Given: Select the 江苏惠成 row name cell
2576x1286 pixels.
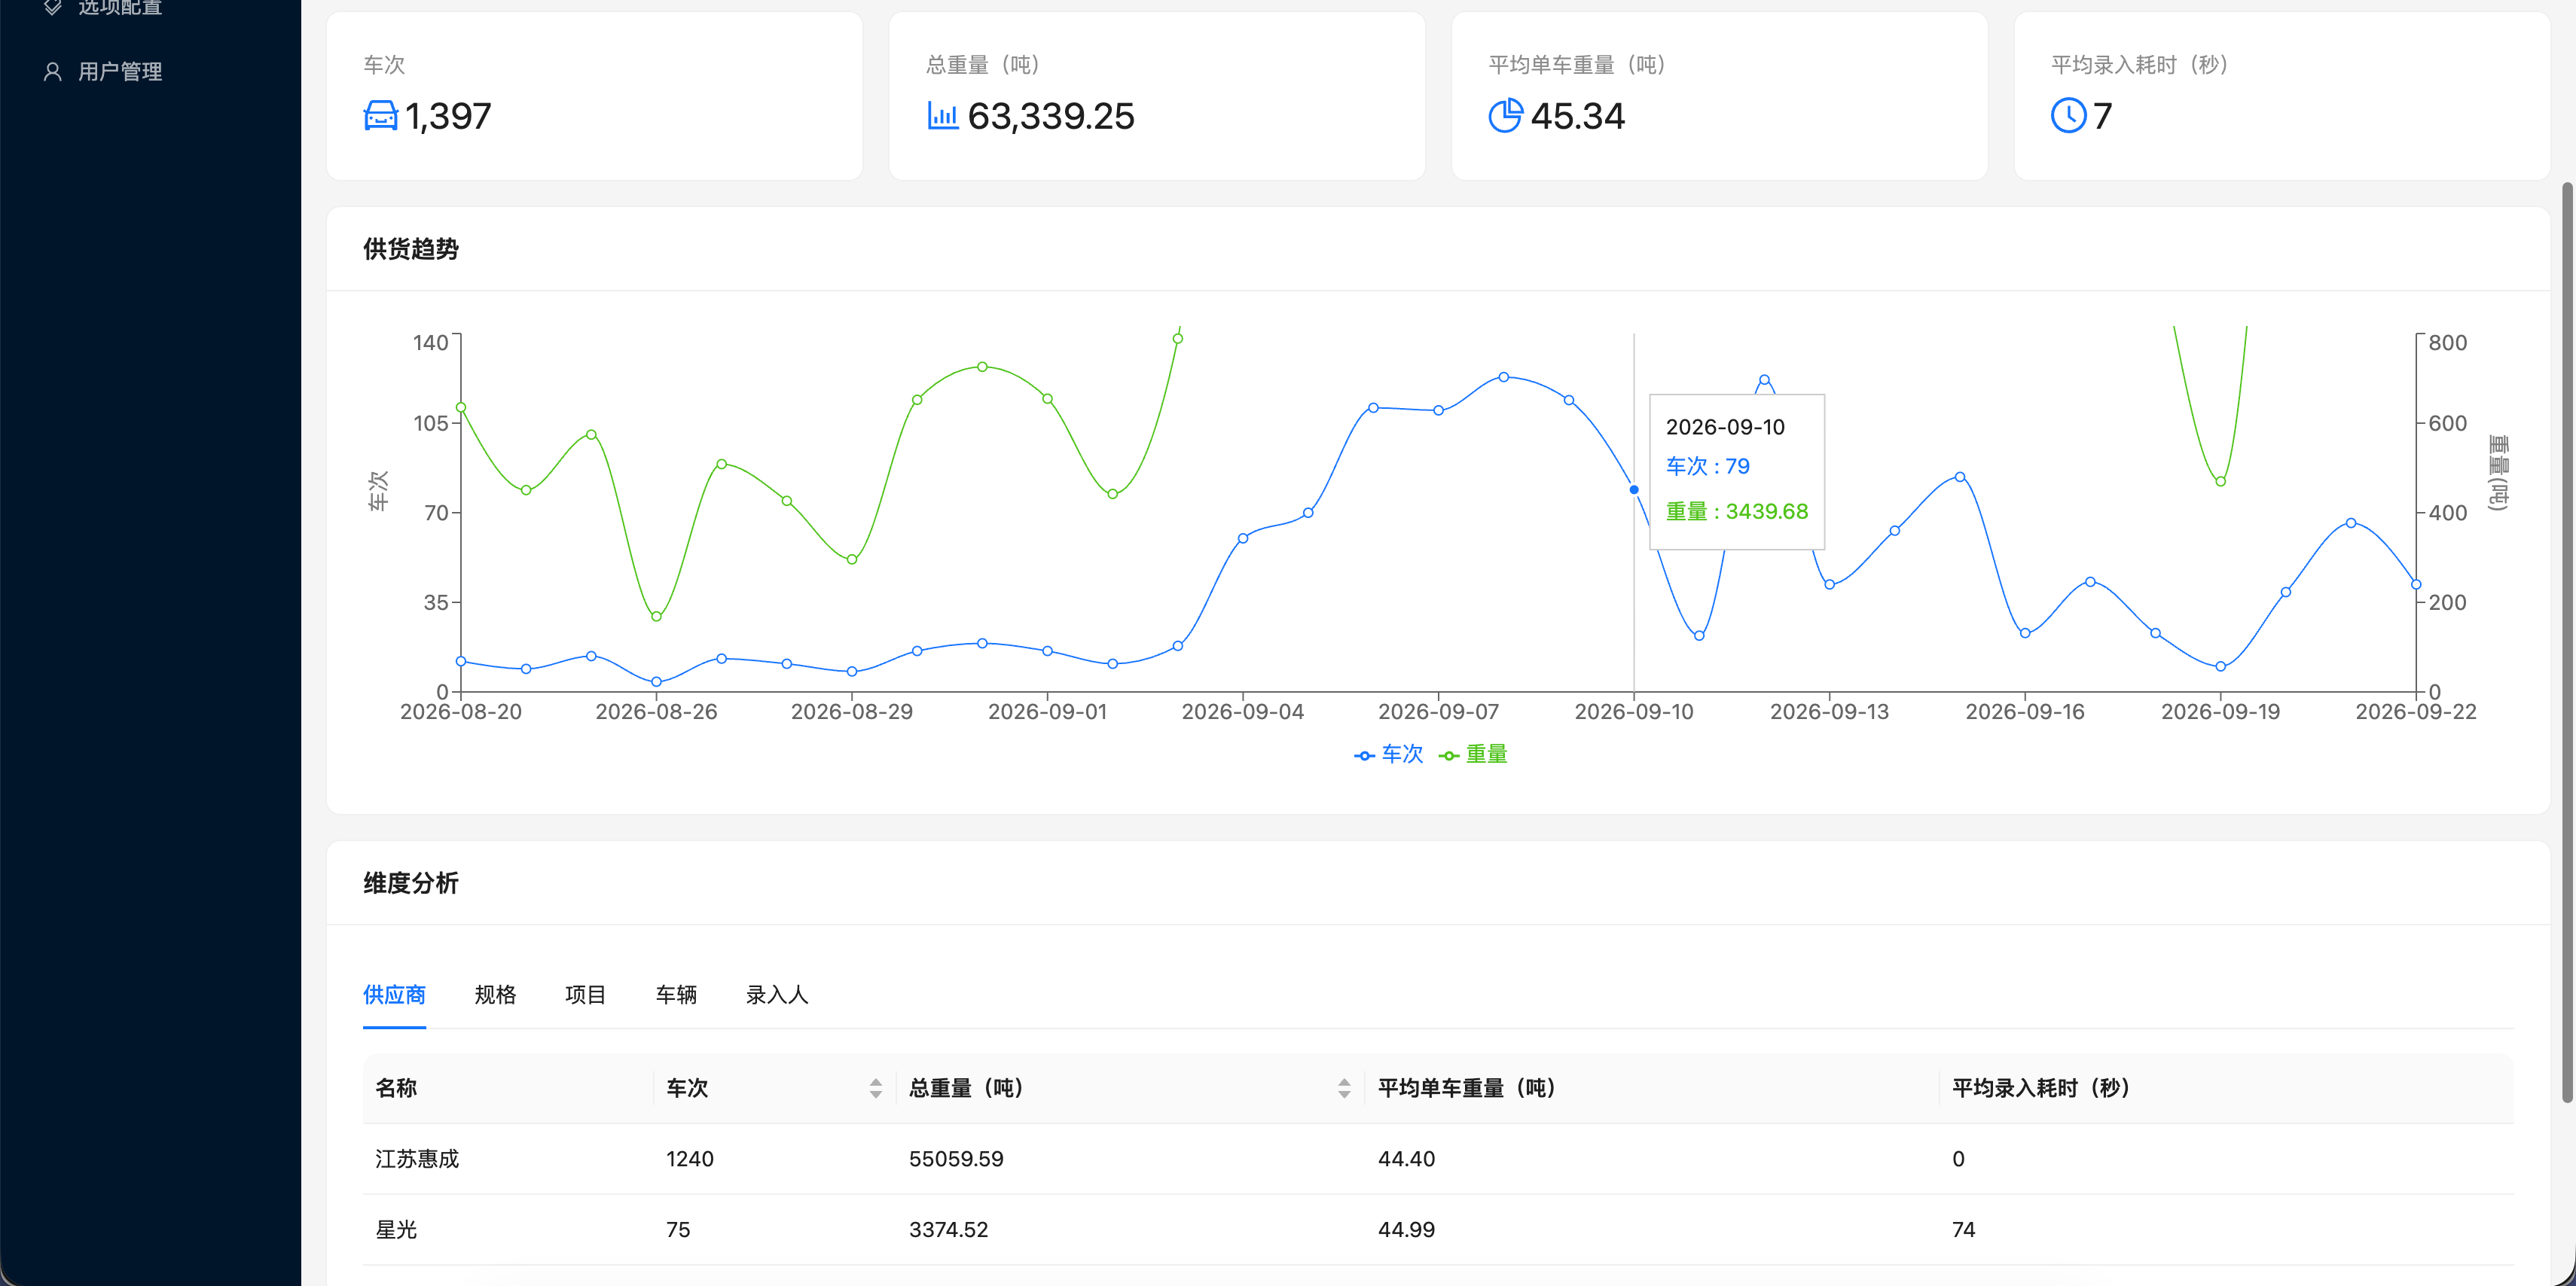Looking at the screenshot, I should pos(417,1159).
